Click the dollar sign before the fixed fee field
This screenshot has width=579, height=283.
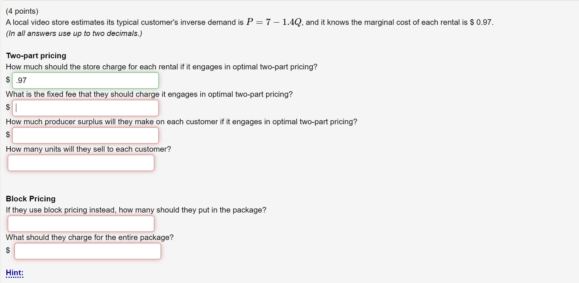(x=7, y=107)
